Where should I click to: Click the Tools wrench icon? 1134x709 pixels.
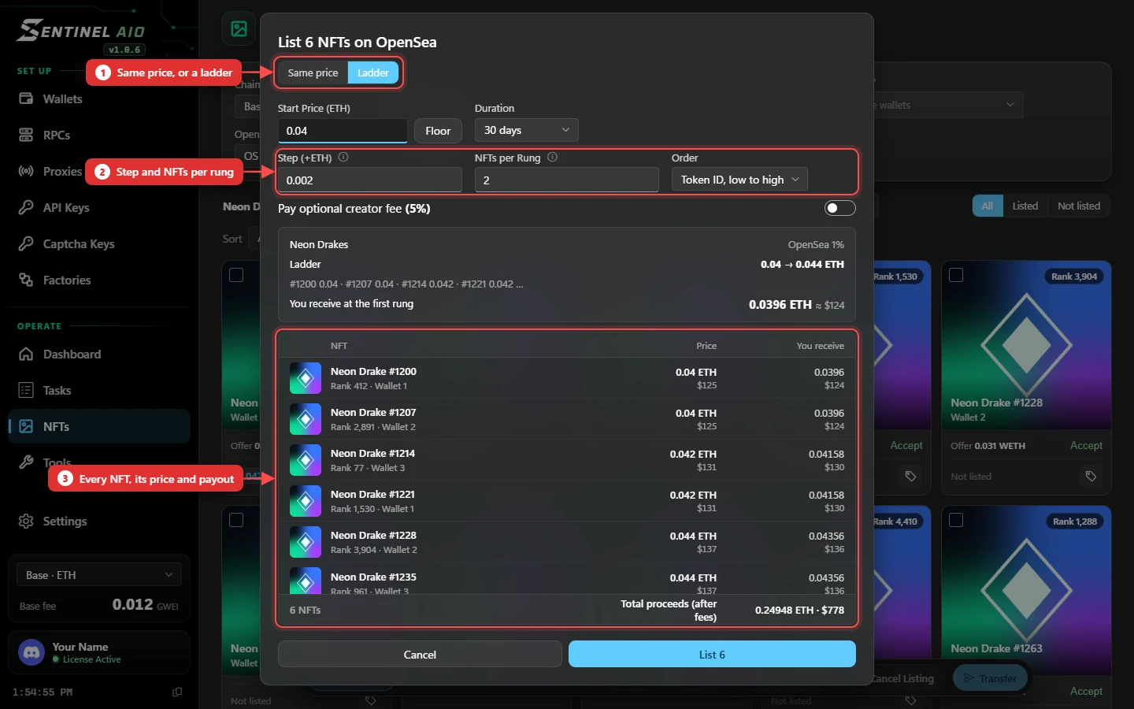(26, 462)
